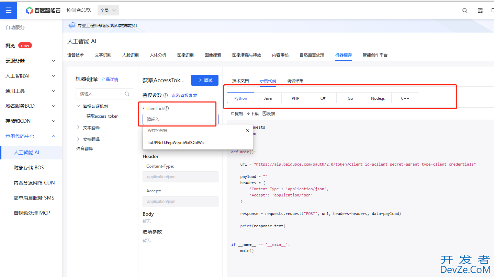Expand the 域名服务BCD sidebar section
494x277 pixels.
click(31, 106)
